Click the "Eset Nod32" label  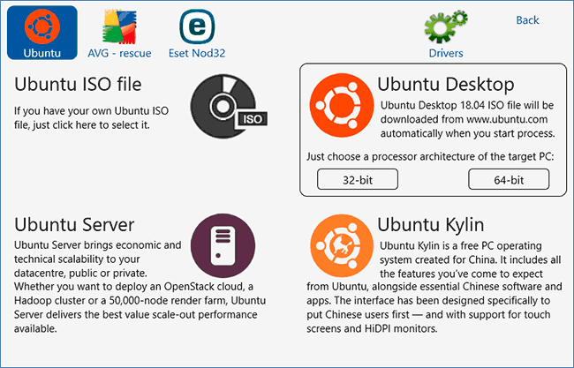coord(197,54)
